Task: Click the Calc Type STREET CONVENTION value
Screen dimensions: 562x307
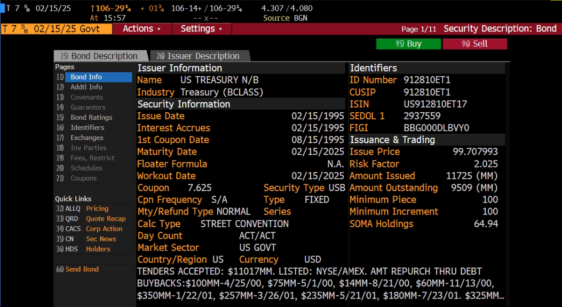Action: (x=245, y=223)
